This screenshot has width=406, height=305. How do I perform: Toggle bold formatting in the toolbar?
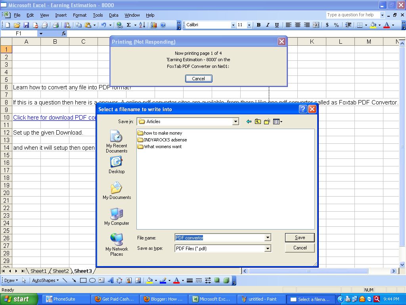tap(258, 25)
